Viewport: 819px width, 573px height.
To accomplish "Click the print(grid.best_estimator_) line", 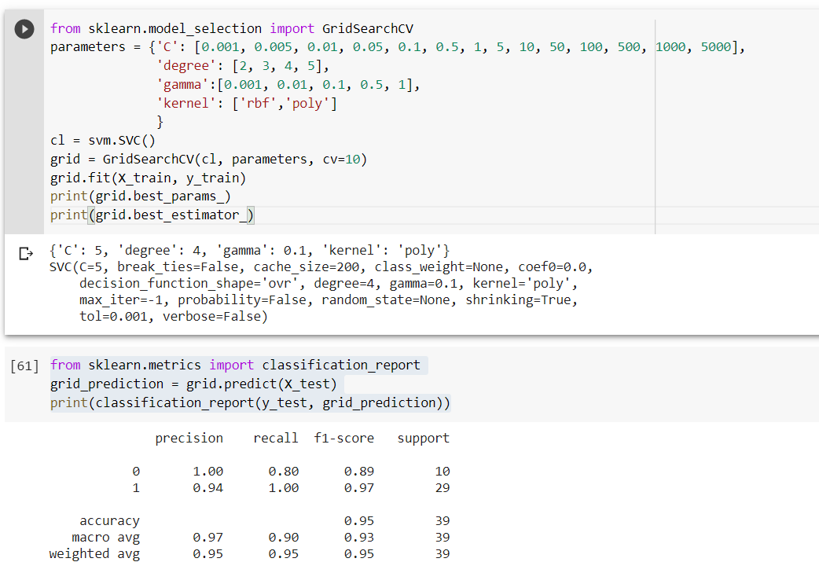I will tap(152, 215).
